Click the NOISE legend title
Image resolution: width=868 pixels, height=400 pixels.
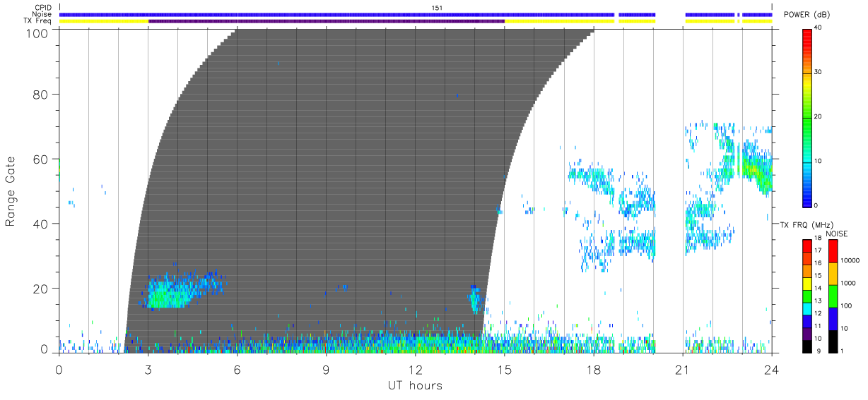[837, 234]
